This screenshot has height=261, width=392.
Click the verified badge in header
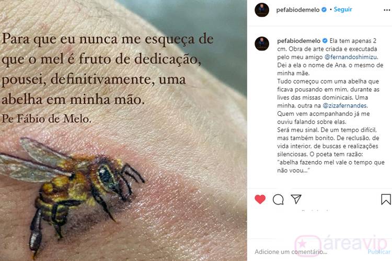pyautogui.click(x=324, y=10)
